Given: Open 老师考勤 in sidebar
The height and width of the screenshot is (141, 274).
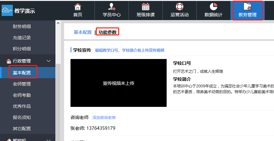Looking at the screenshot, I should pos(22,95).
